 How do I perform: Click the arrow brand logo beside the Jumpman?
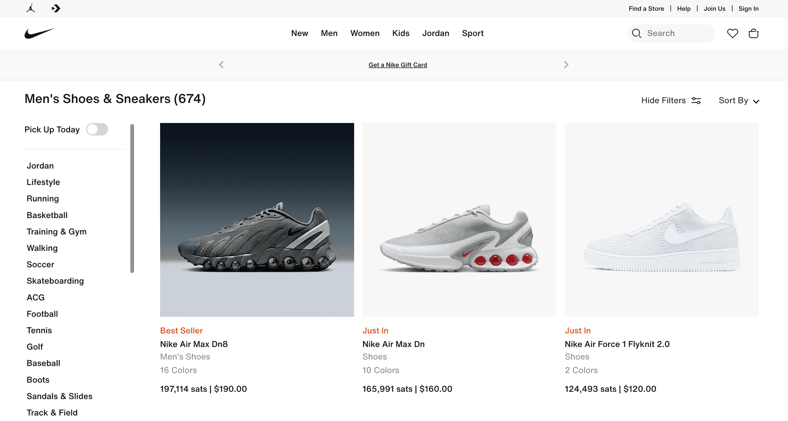55,8
